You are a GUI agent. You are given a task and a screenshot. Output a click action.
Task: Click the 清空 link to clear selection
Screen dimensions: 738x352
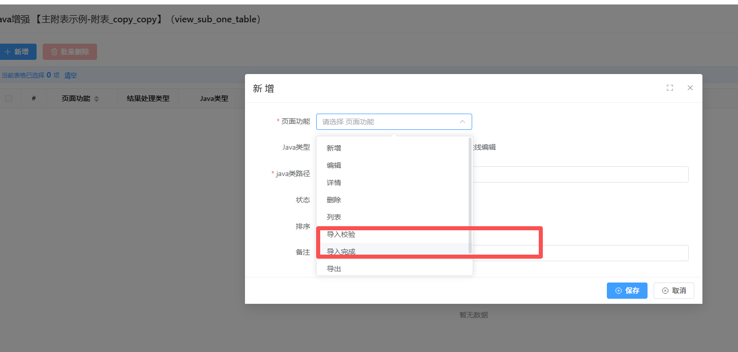point(71,76)
